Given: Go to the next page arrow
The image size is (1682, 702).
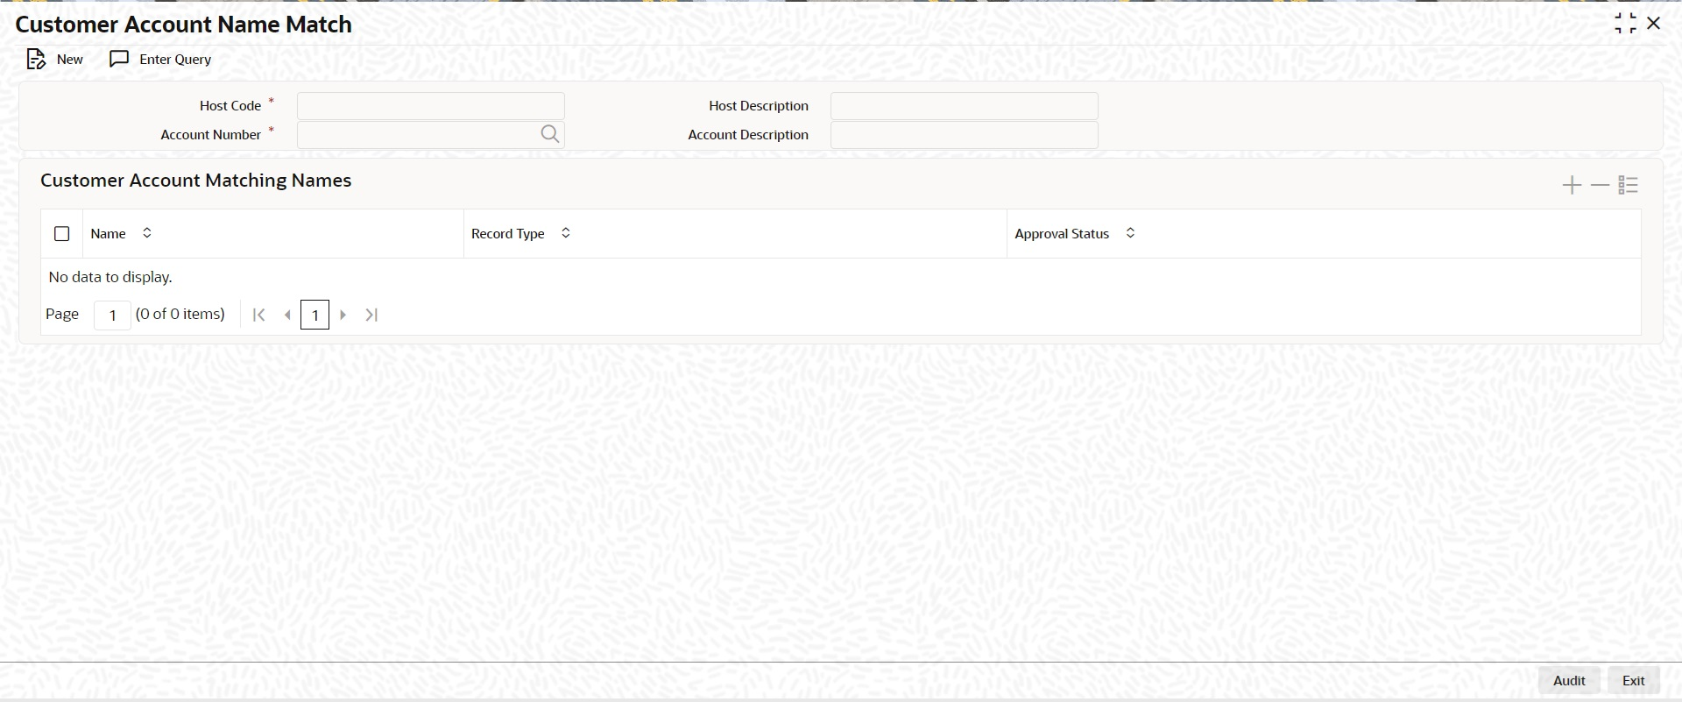Looking at the screenshot, I should pyautogui.click(x=343, y=315).
